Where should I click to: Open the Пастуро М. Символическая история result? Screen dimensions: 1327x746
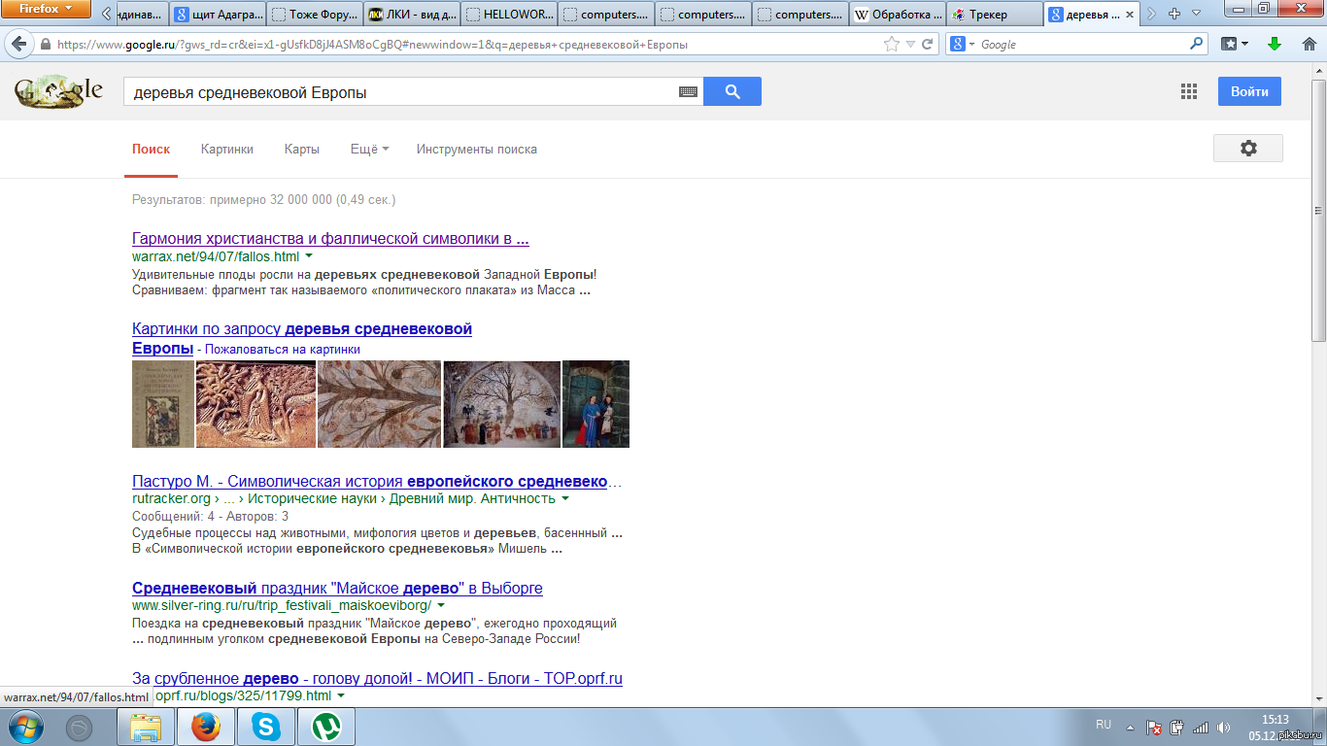(377, 482)
